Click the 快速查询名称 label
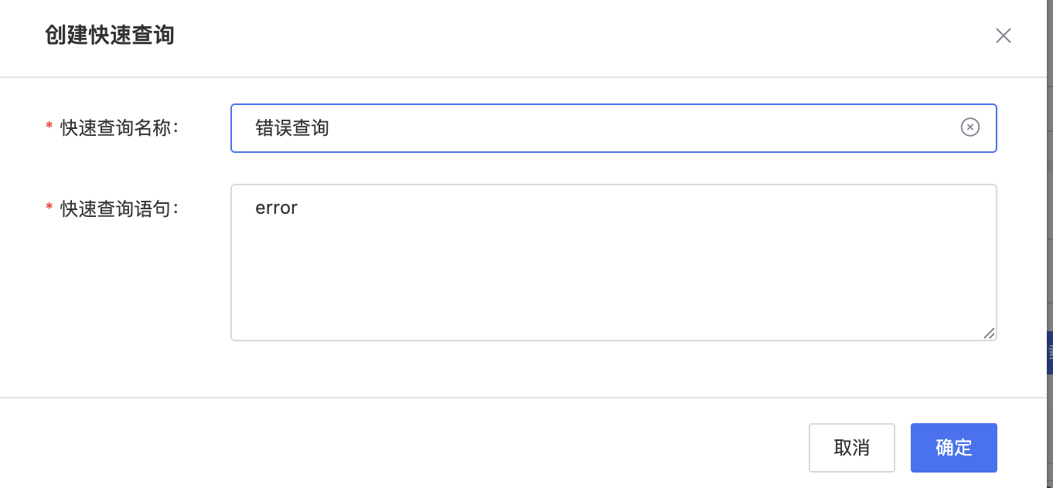Viewport: 1053px width, 488px height. pos(120,128)
